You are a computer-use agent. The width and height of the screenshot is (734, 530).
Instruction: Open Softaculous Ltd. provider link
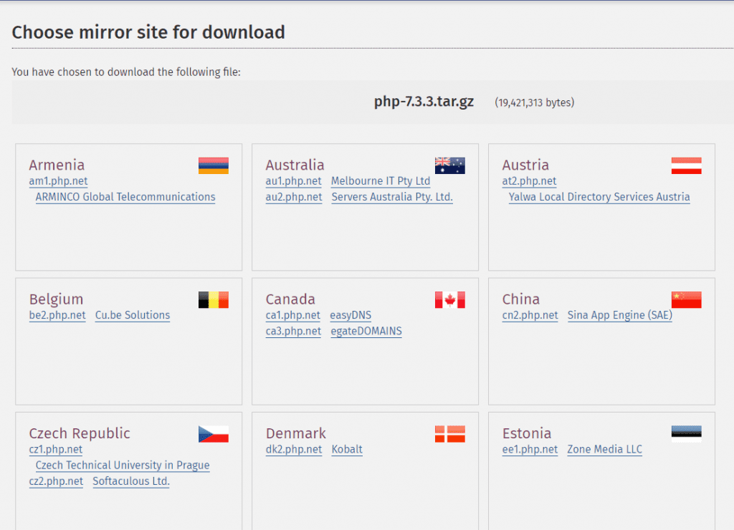click(131, 482)
